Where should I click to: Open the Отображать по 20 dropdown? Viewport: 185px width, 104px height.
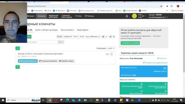coord(111,48)
